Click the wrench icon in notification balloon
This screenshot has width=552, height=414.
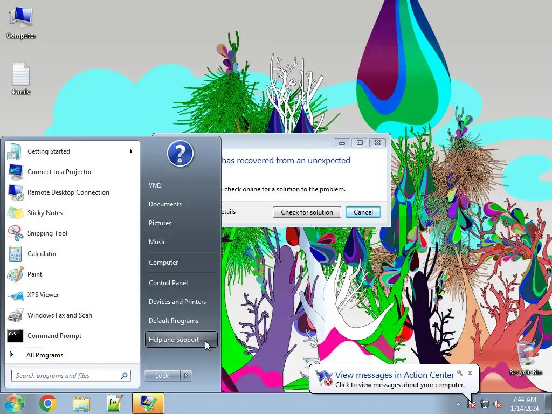coord(460,373)
